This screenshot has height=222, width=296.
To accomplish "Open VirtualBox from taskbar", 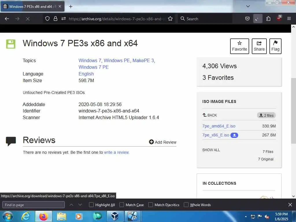I will (x=115, y=217).
